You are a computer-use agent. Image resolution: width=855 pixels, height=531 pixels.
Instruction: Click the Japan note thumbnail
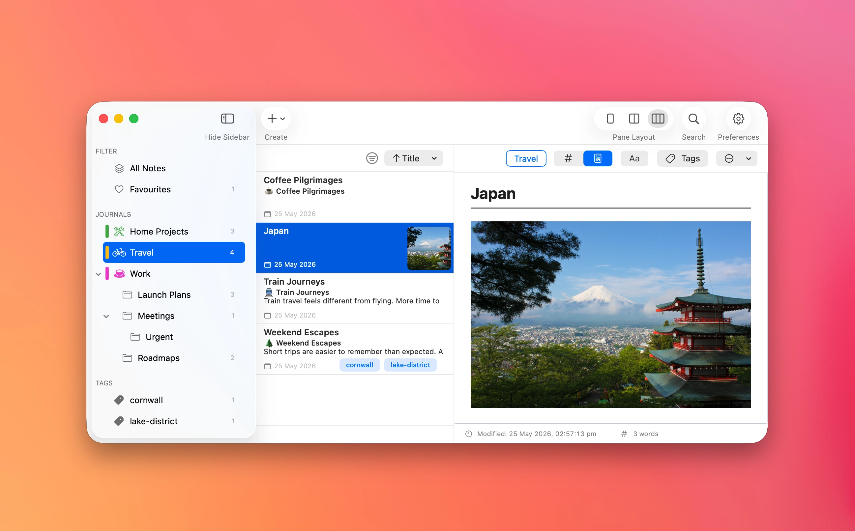(x=429, y=248)
